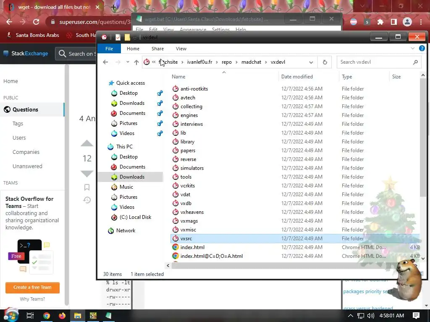This screenshot has height=322, width=430.
Task: Select the vxmisc folder
Action: pyautogui.click(x=188, y=229)
